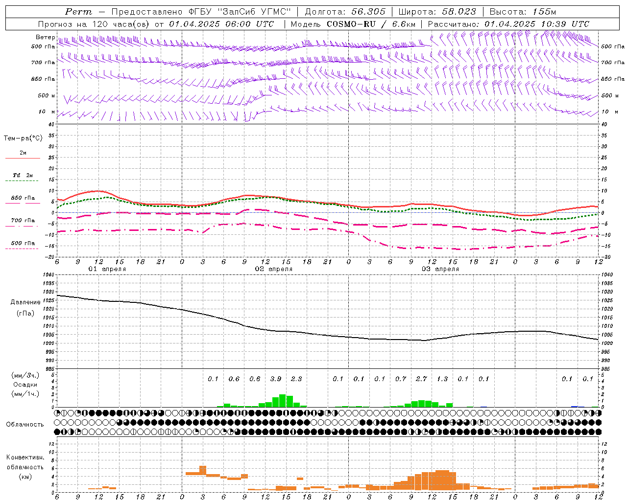This screenshot has width=627, height=501.
Task: Click 'Прогноз на 120 часа(ов)' forecast start text
Action: (x=95, y=24)
